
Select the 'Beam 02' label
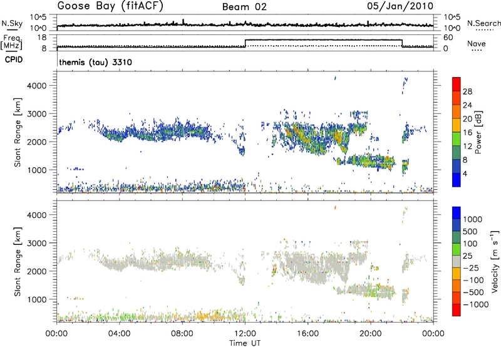(x=244, y=7)
